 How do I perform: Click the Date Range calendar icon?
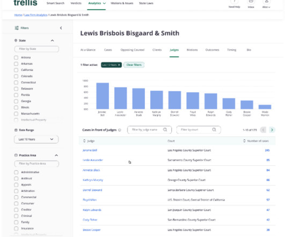(16, 130)
